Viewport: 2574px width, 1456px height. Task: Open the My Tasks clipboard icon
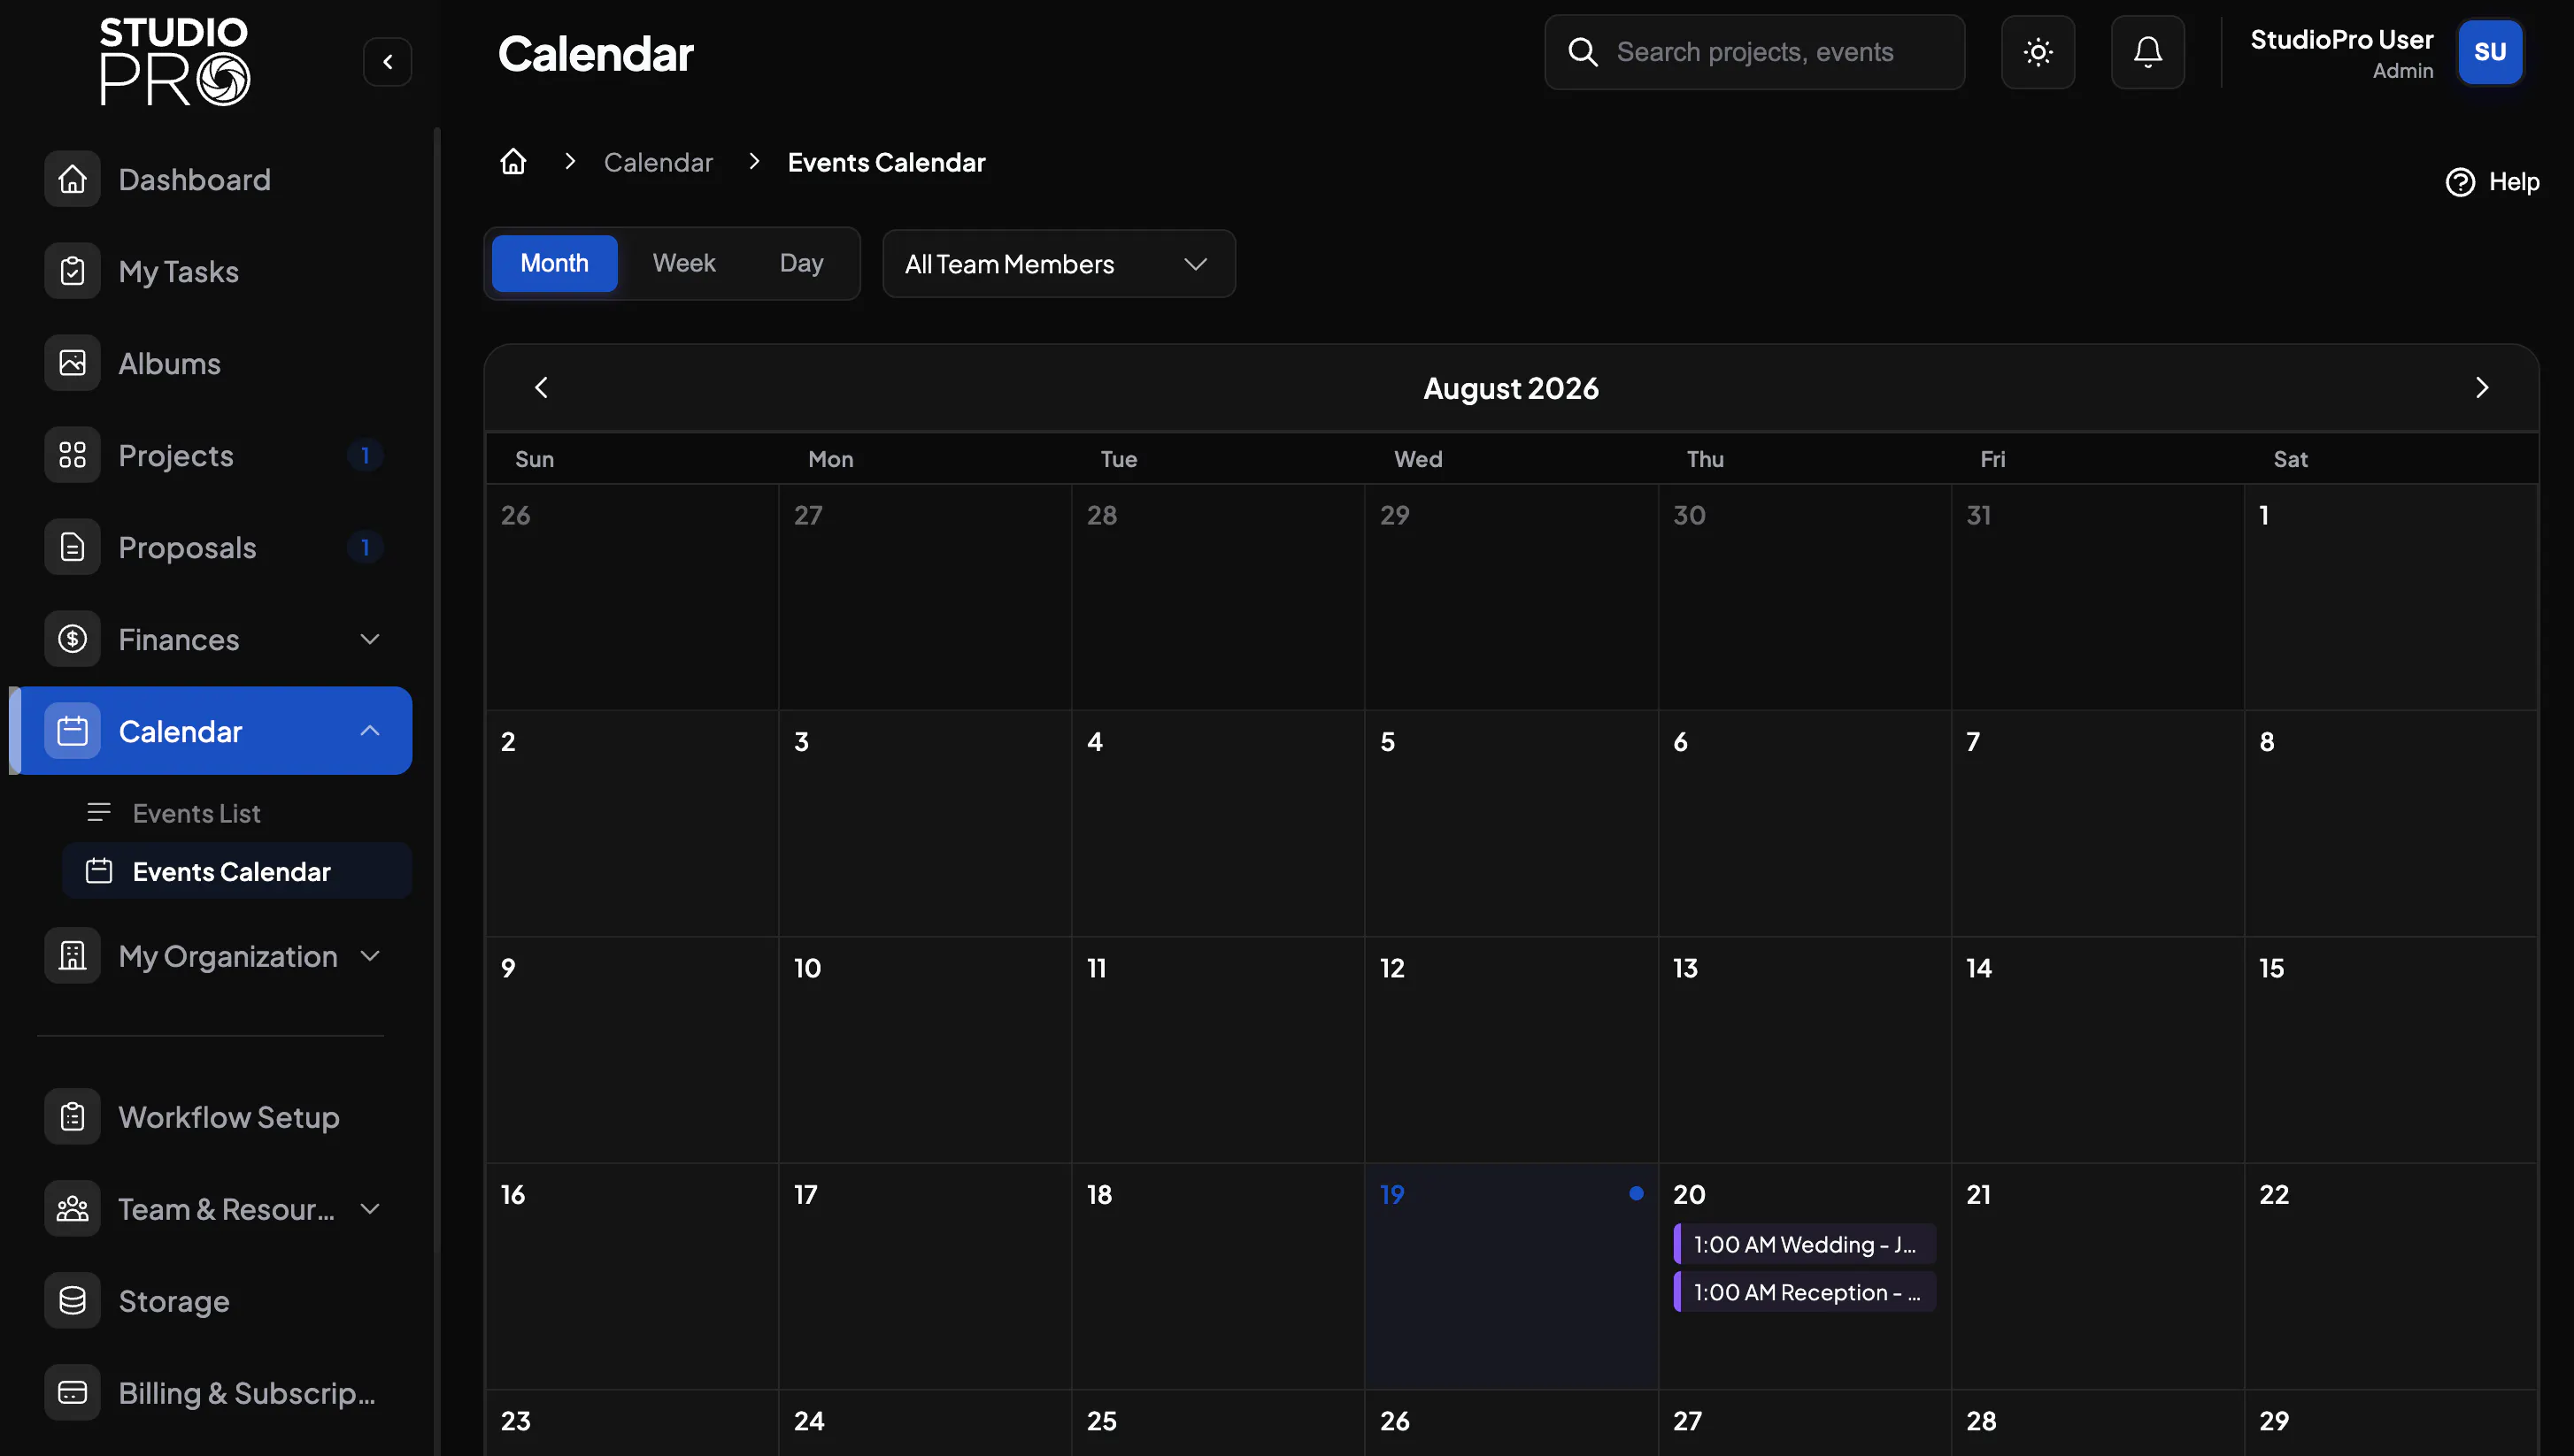click(x=72, y=271)
